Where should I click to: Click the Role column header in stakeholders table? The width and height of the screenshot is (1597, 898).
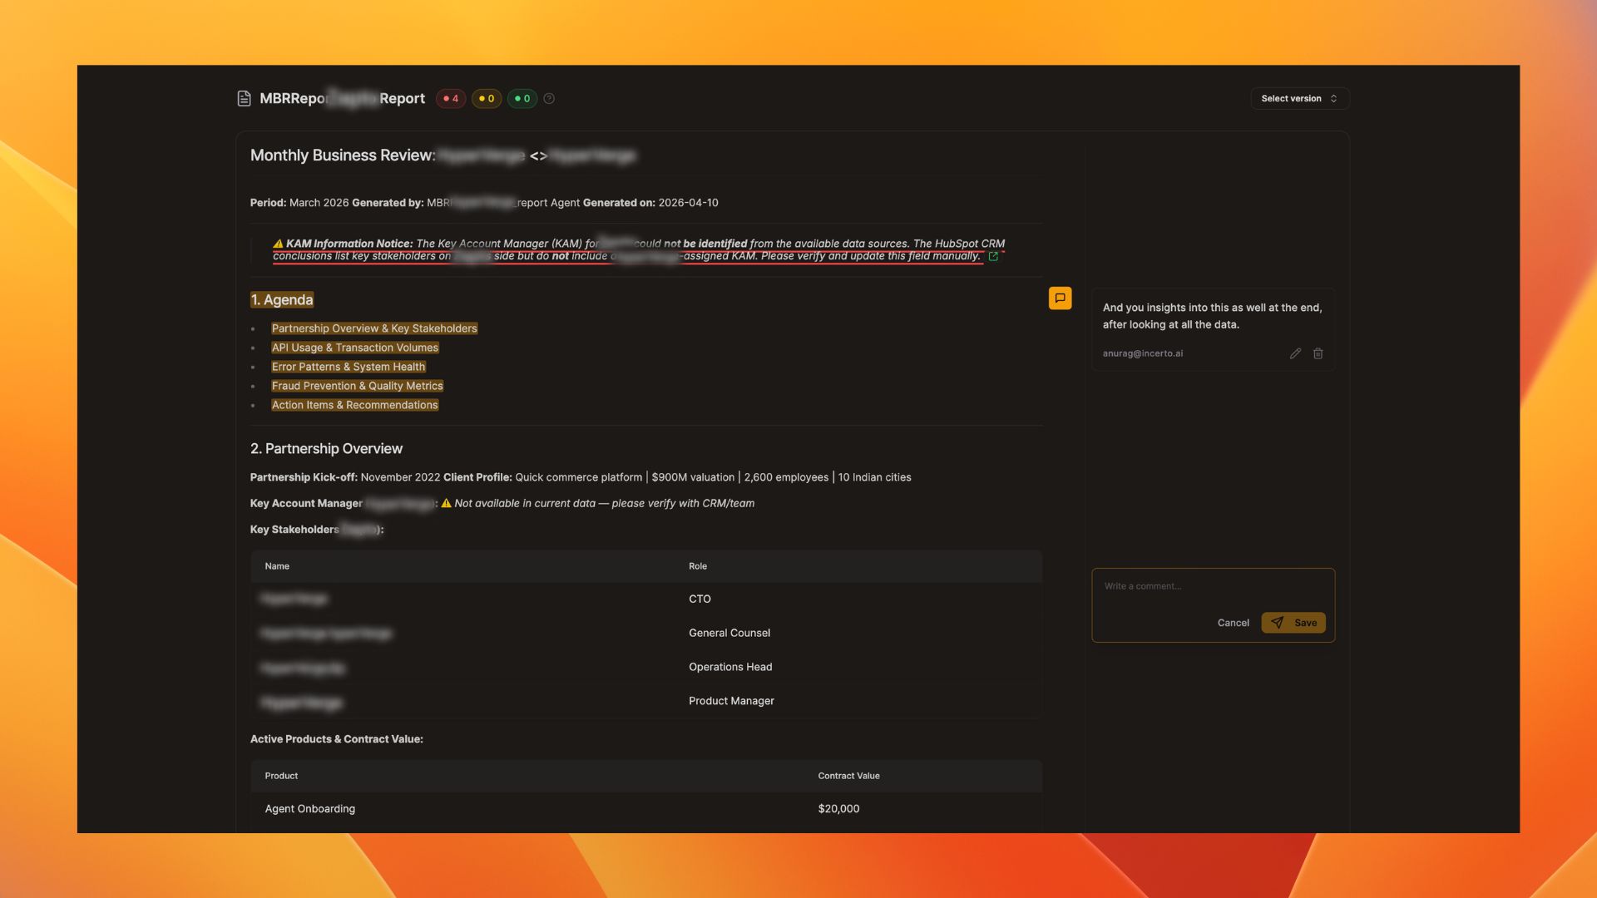[x=698, y=566]
